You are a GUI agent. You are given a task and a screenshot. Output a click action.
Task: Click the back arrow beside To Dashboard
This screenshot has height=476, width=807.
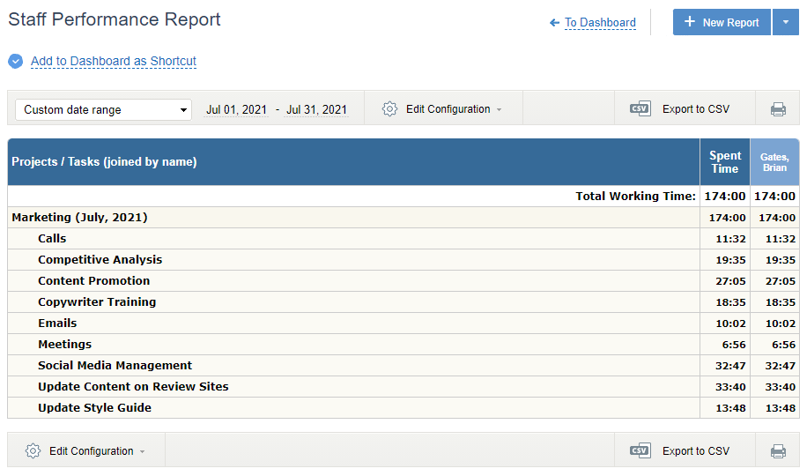(554, 23)
